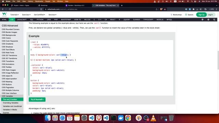The height and width of the screenshot is (123, 219).
Task: Open the Brave wallet icon
Action: [x=205, y=9]
